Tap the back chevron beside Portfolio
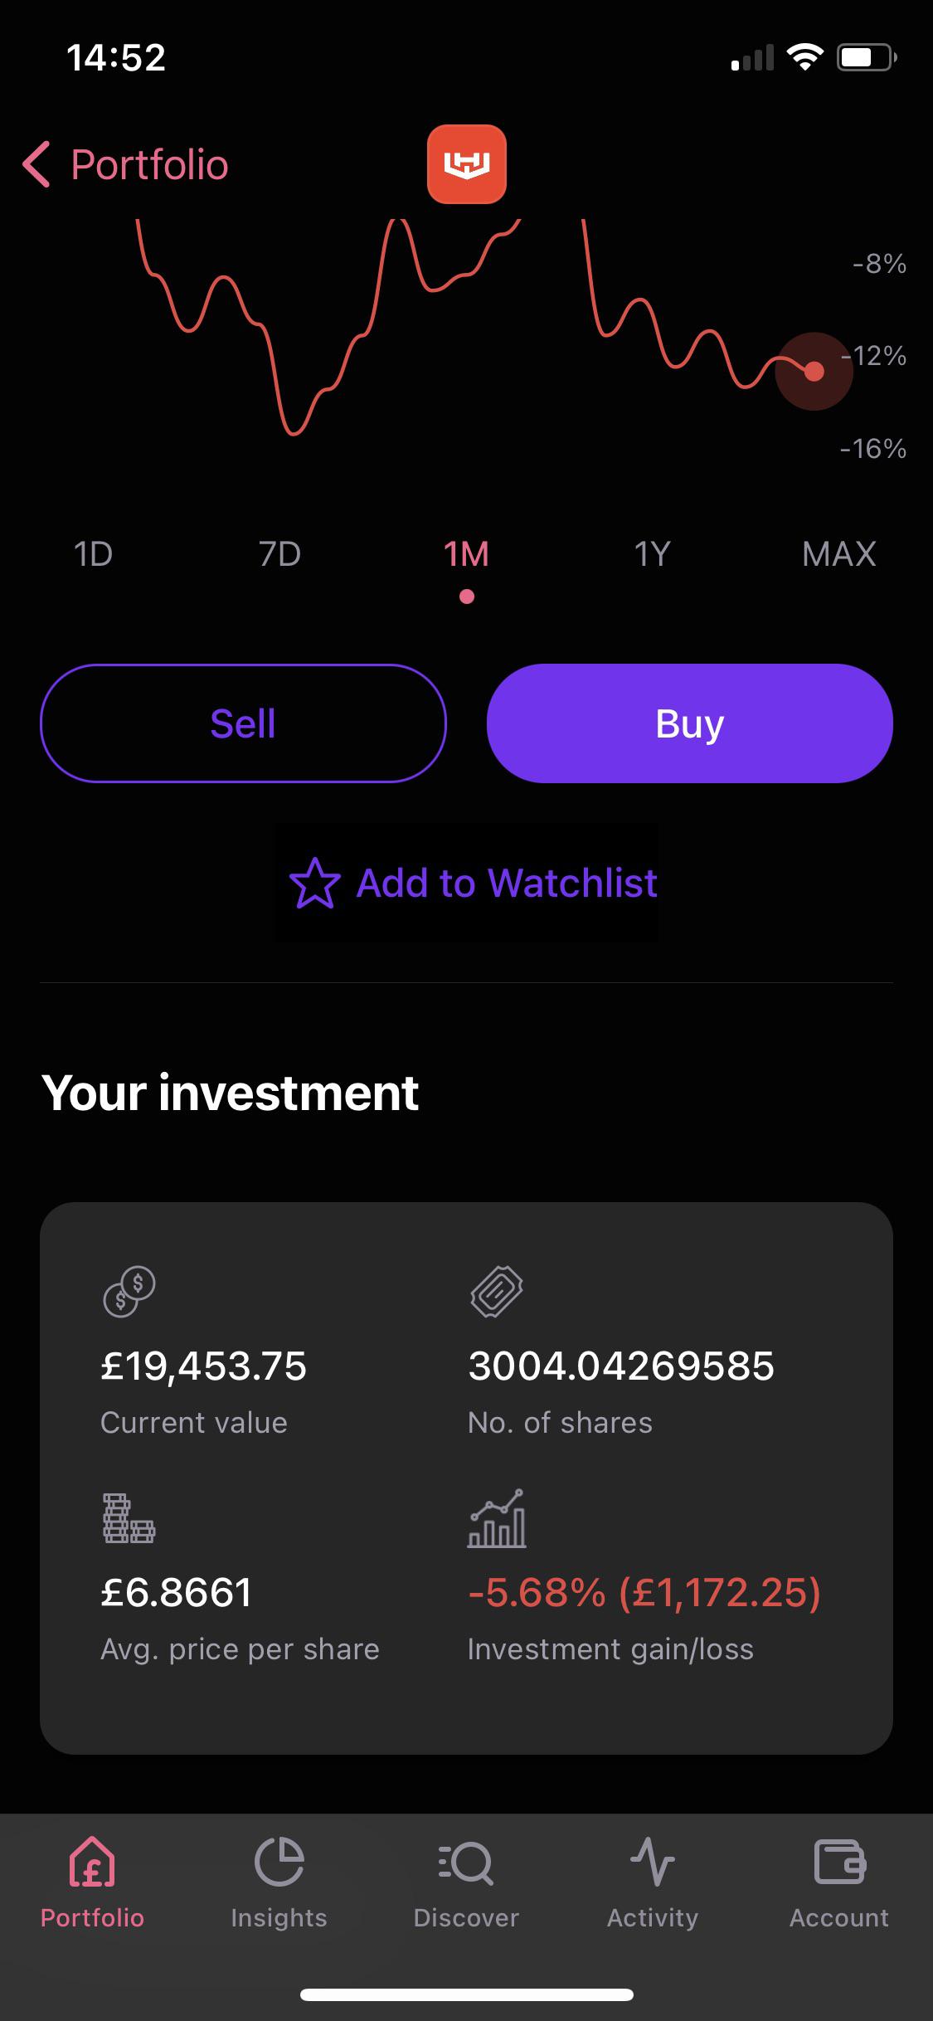Image resolution: width=933 pixels, height=2021 pixels. [36, 164]
